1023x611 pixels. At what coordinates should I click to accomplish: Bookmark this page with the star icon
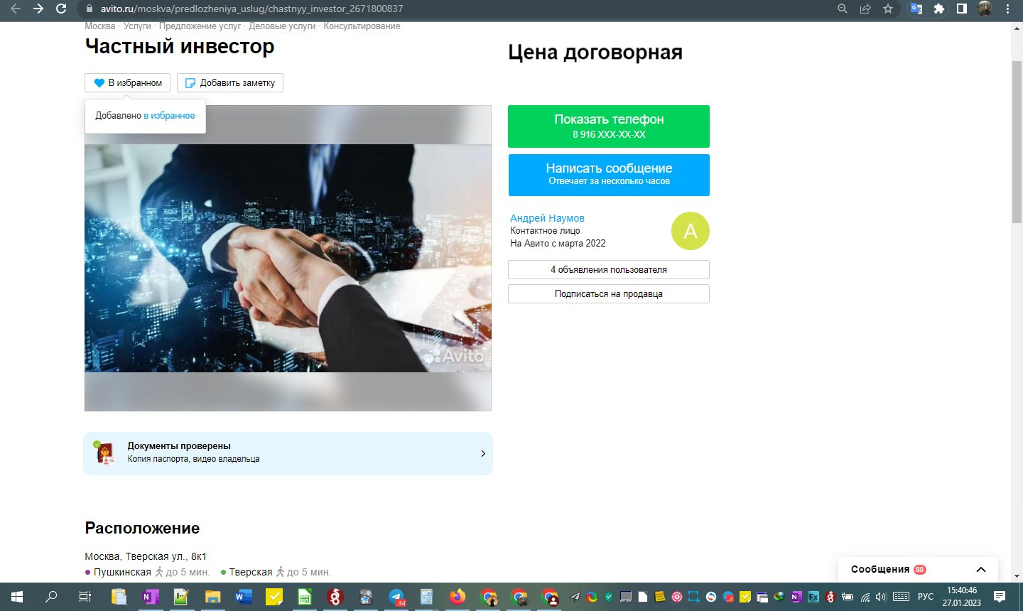tap(888, 9)
